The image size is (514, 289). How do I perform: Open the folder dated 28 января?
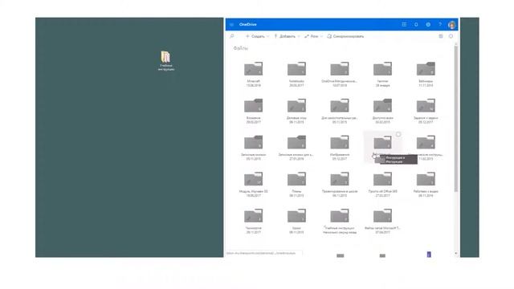[x=382, y=69]
